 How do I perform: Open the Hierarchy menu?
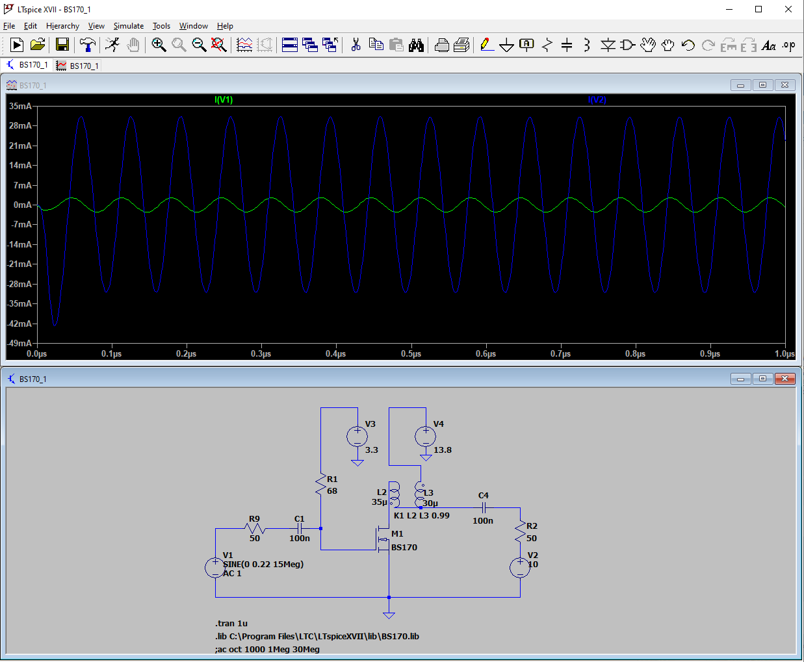(x=62, y=26)
